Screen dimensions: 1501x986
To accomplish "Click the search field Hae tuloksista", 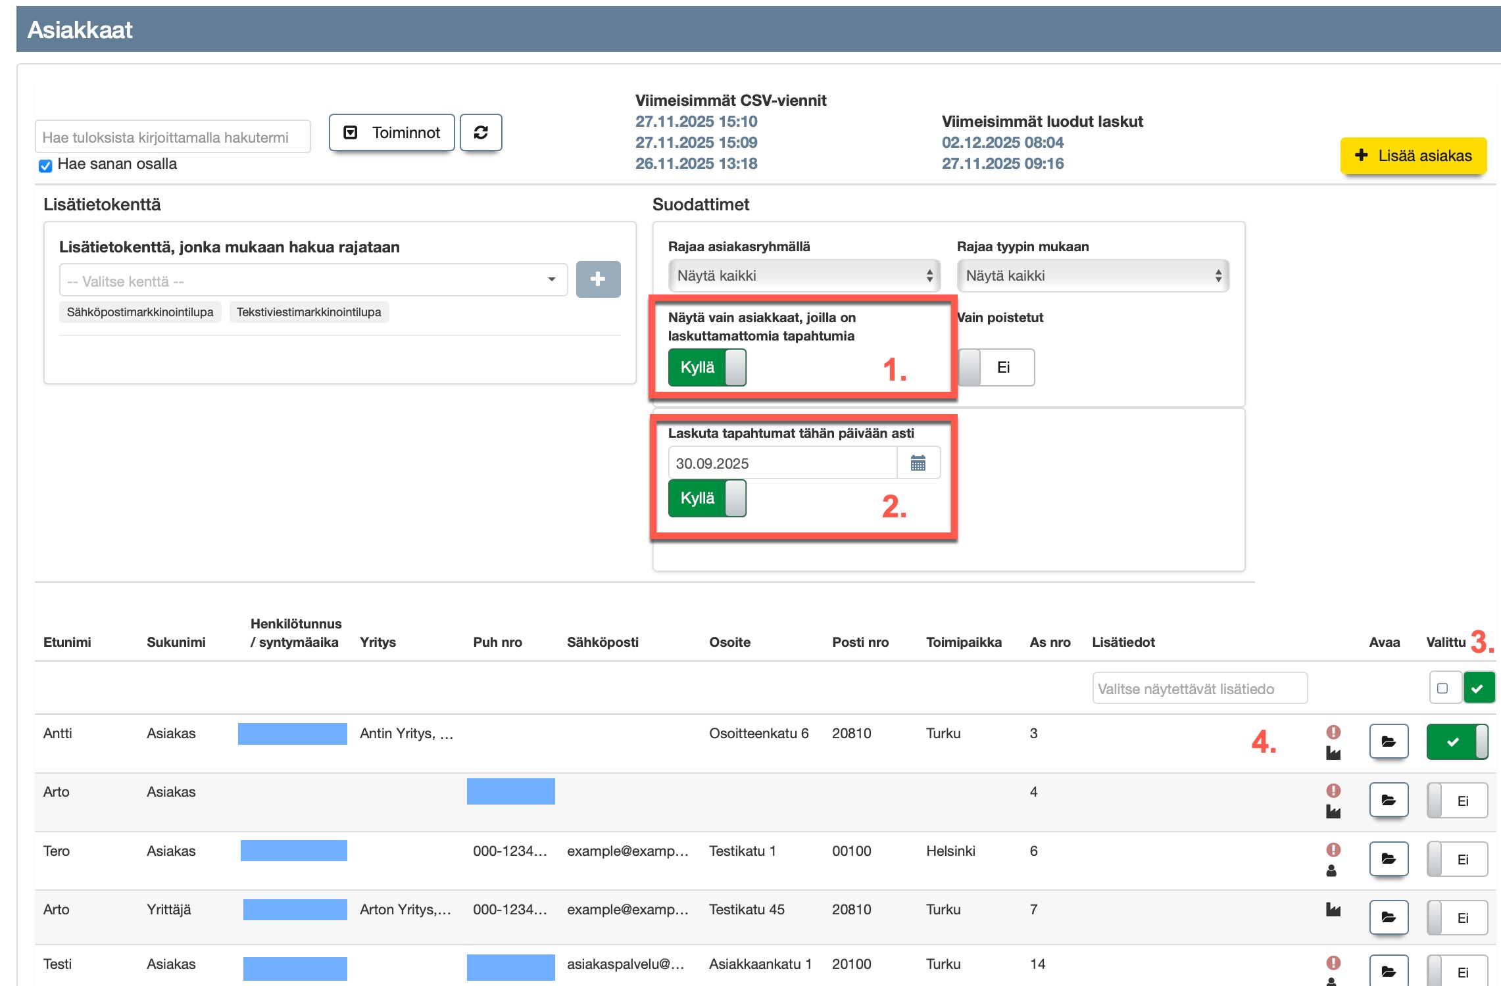I will coord(172,137).
